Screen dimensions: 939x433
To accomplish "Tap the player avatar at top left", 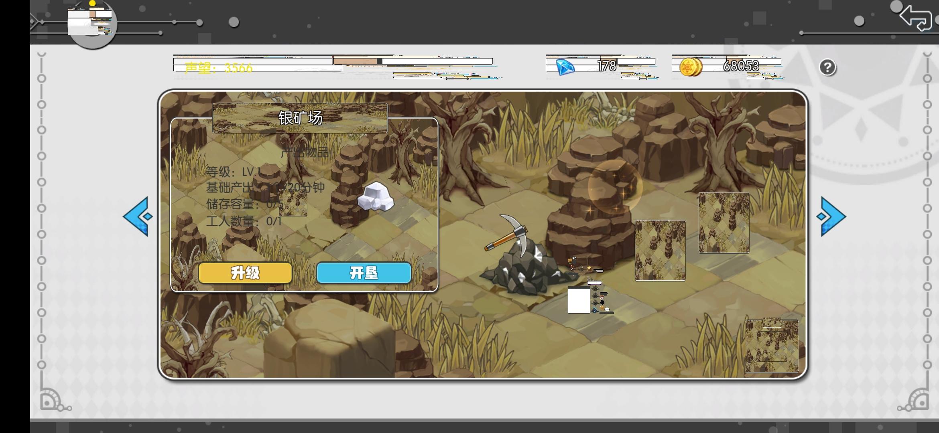I will (x=93, y=24).
